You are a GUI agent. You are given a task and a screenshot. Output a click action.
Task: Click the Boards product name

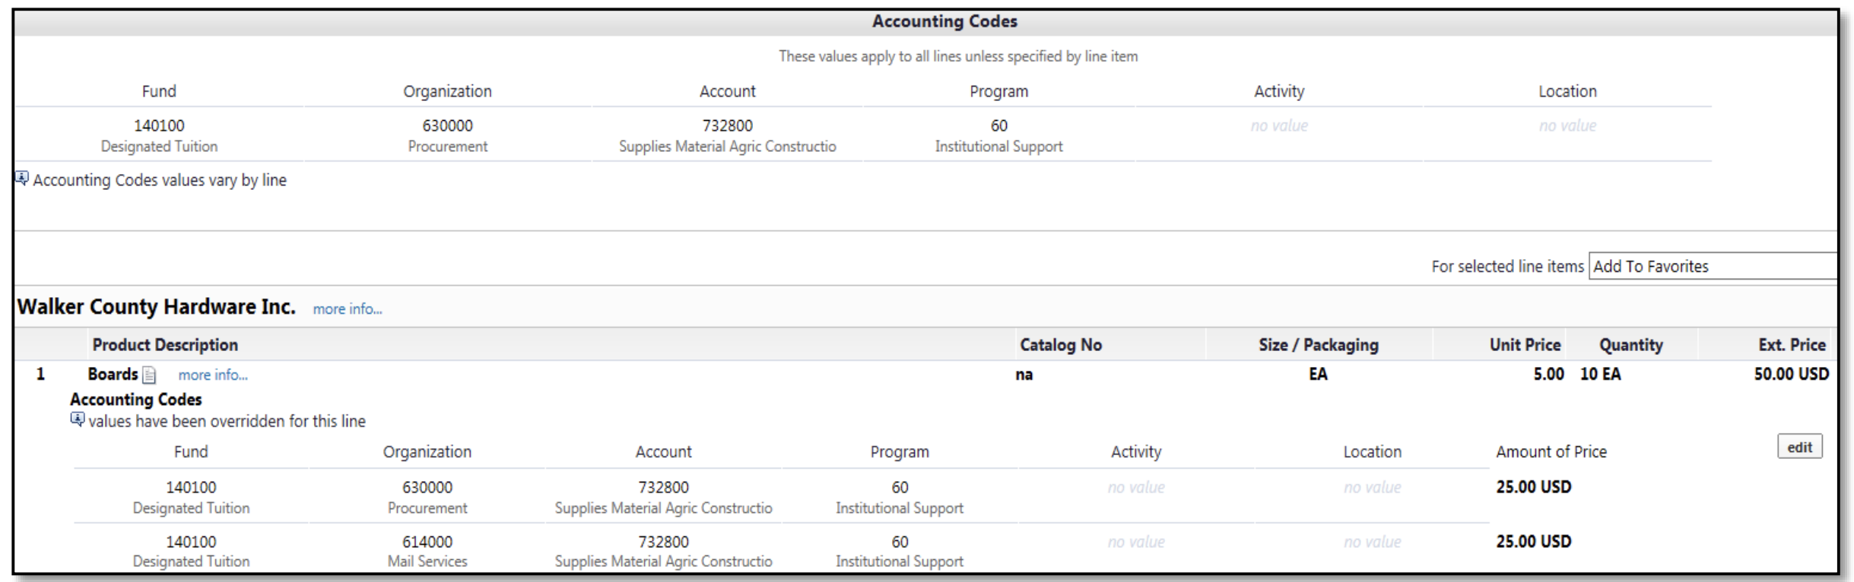(113, 375)
